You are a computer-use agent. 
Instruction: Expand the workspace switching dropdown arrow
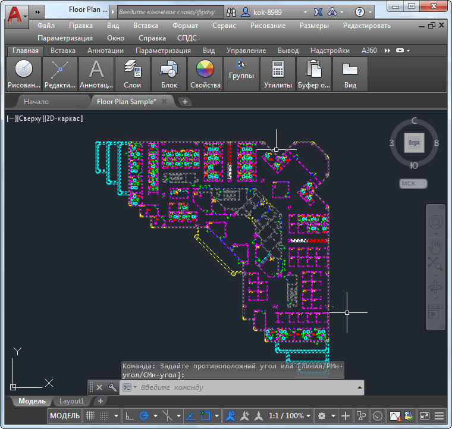[333, 416]
